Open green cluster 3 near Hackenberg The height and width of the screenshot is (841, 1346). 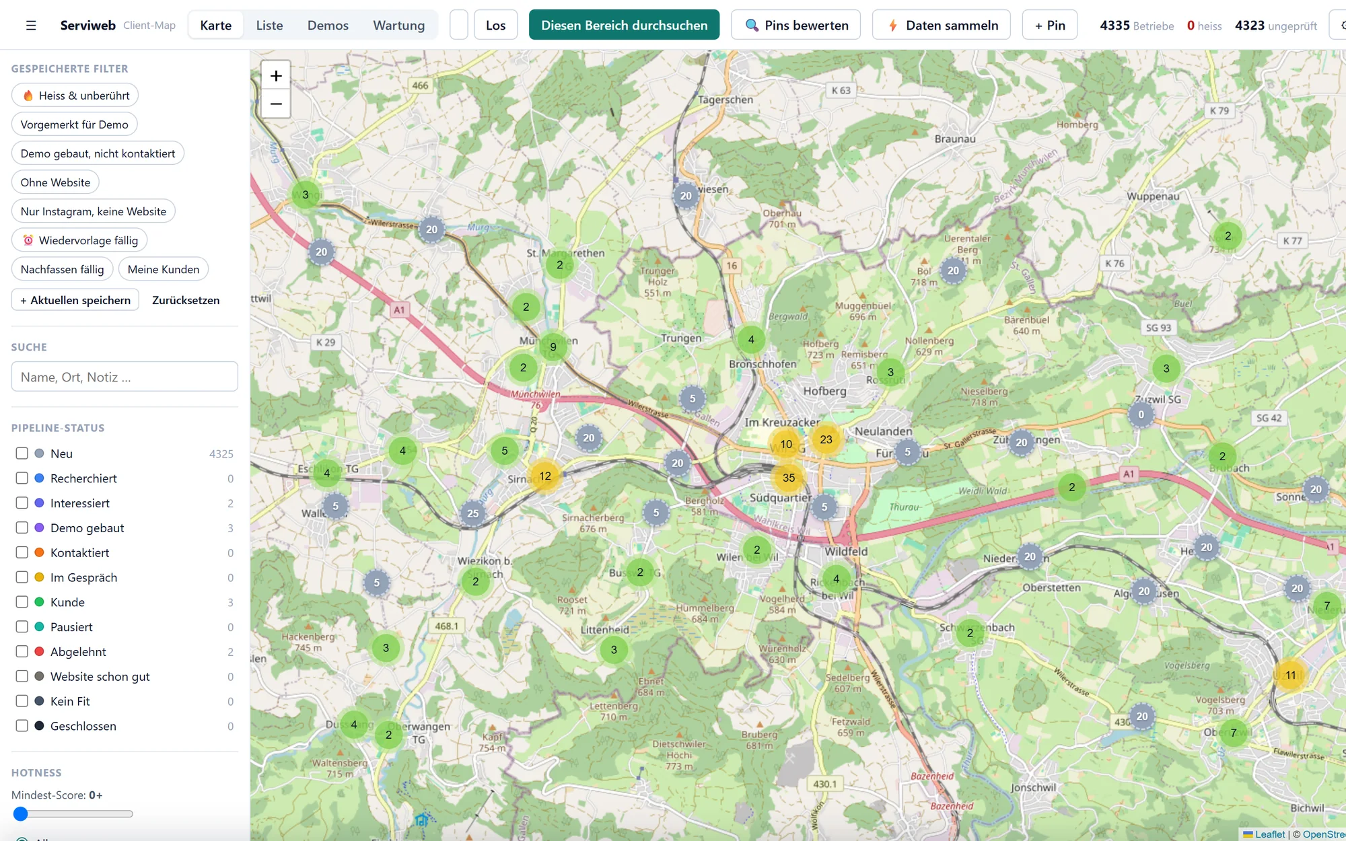pyautogui.click(x=386, y=648)
